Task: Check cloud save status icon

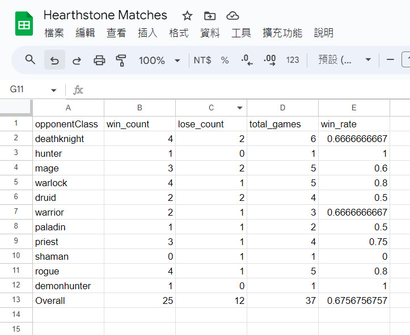Action: click(x=233, y=16)
